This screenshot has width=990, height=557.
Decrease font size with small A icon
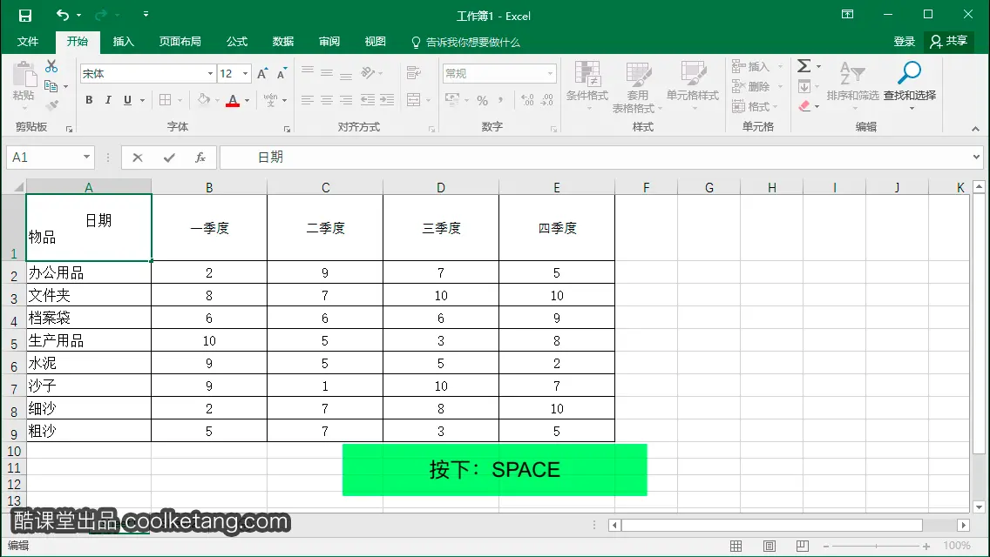click(281, 74)
